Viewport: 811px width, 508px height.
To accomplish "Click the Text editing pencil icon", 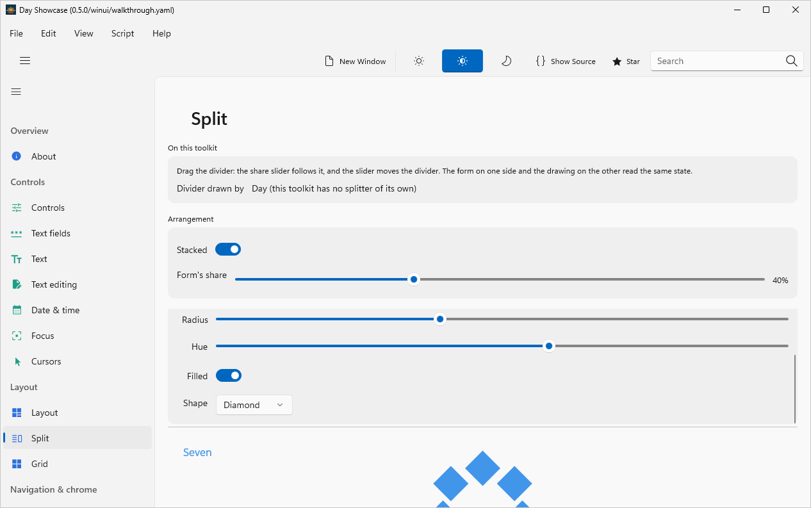I will pyautogui.click(x=17, y=284).
